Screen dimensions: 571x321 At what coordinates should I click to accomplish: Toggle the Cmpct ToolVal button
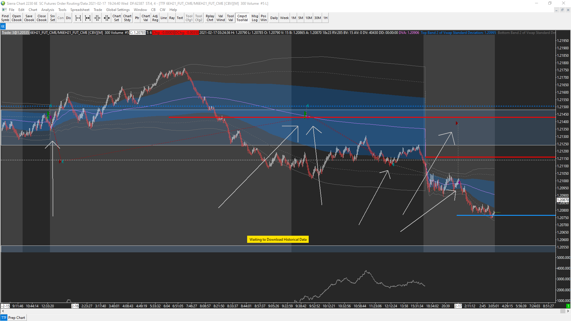tap(242, 18)
